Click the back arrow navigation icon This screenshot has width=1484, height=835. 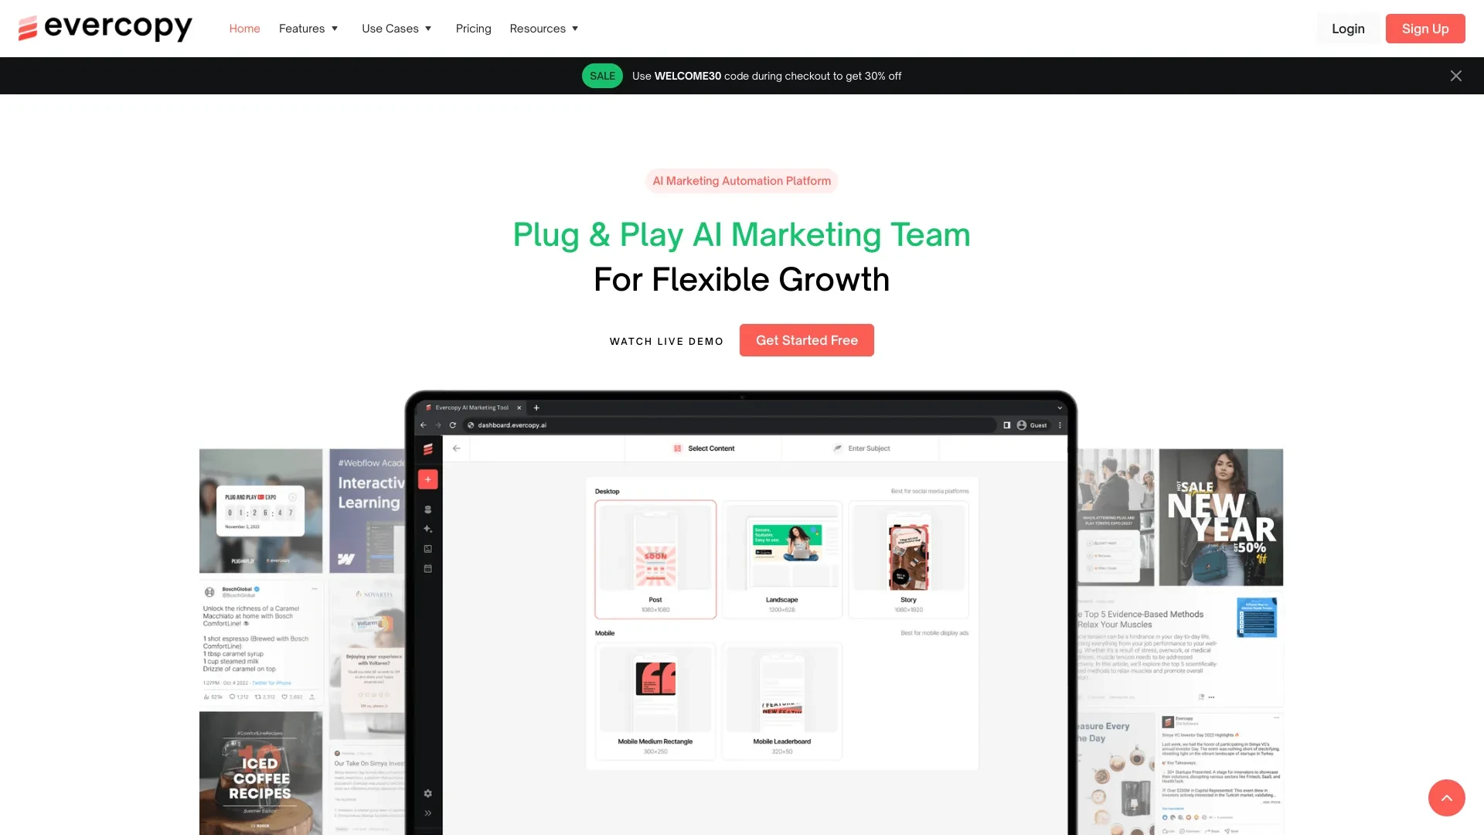pyautogui.click(x=457, y=448)
